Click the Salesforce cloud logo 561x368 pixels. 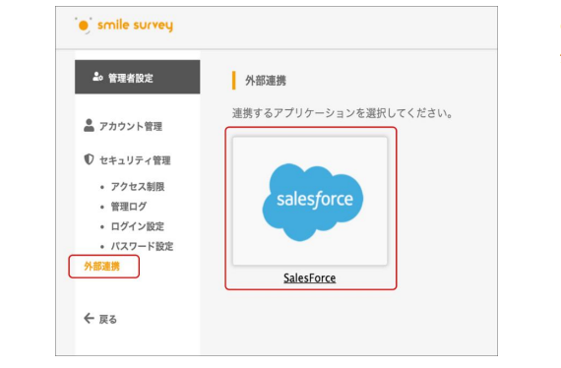(313, 202)
